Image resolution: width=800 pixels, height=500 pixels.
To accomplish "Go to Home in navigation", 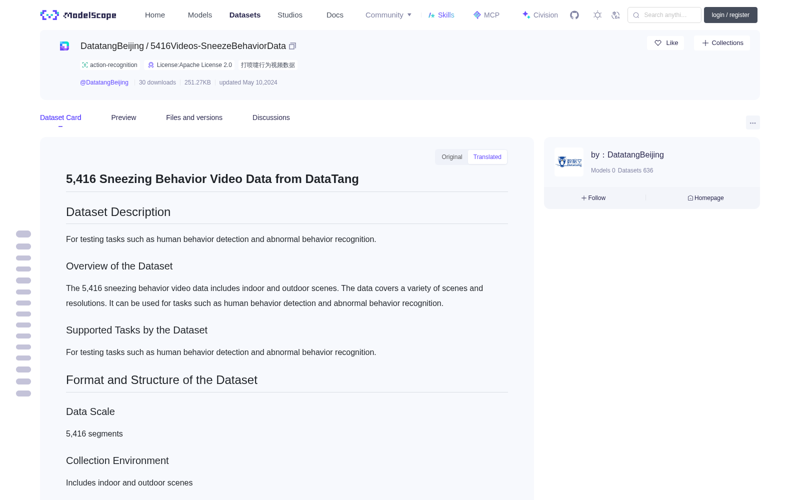I will pos(155,15).
